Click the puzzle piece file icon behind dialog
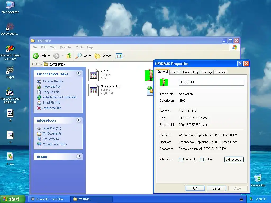 click(150, 90)
